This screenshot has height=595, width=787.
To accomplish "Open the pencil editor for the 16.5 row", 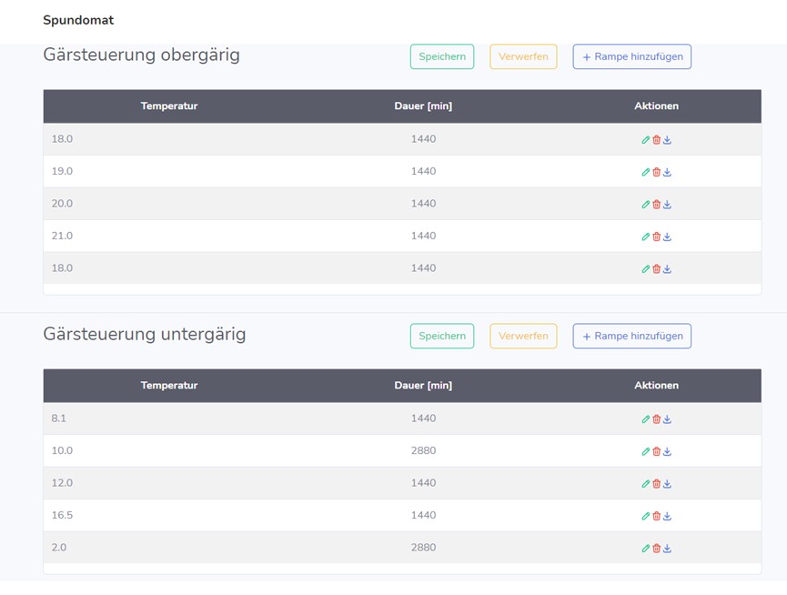I will [x=646, y=516].
